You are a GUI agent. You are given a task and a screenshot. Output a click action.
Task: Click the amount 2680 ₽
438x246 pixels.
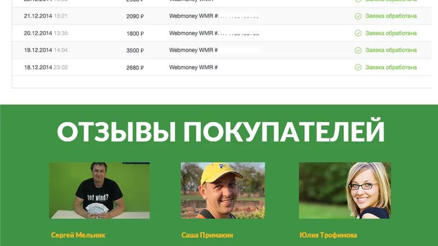point(135,67)
